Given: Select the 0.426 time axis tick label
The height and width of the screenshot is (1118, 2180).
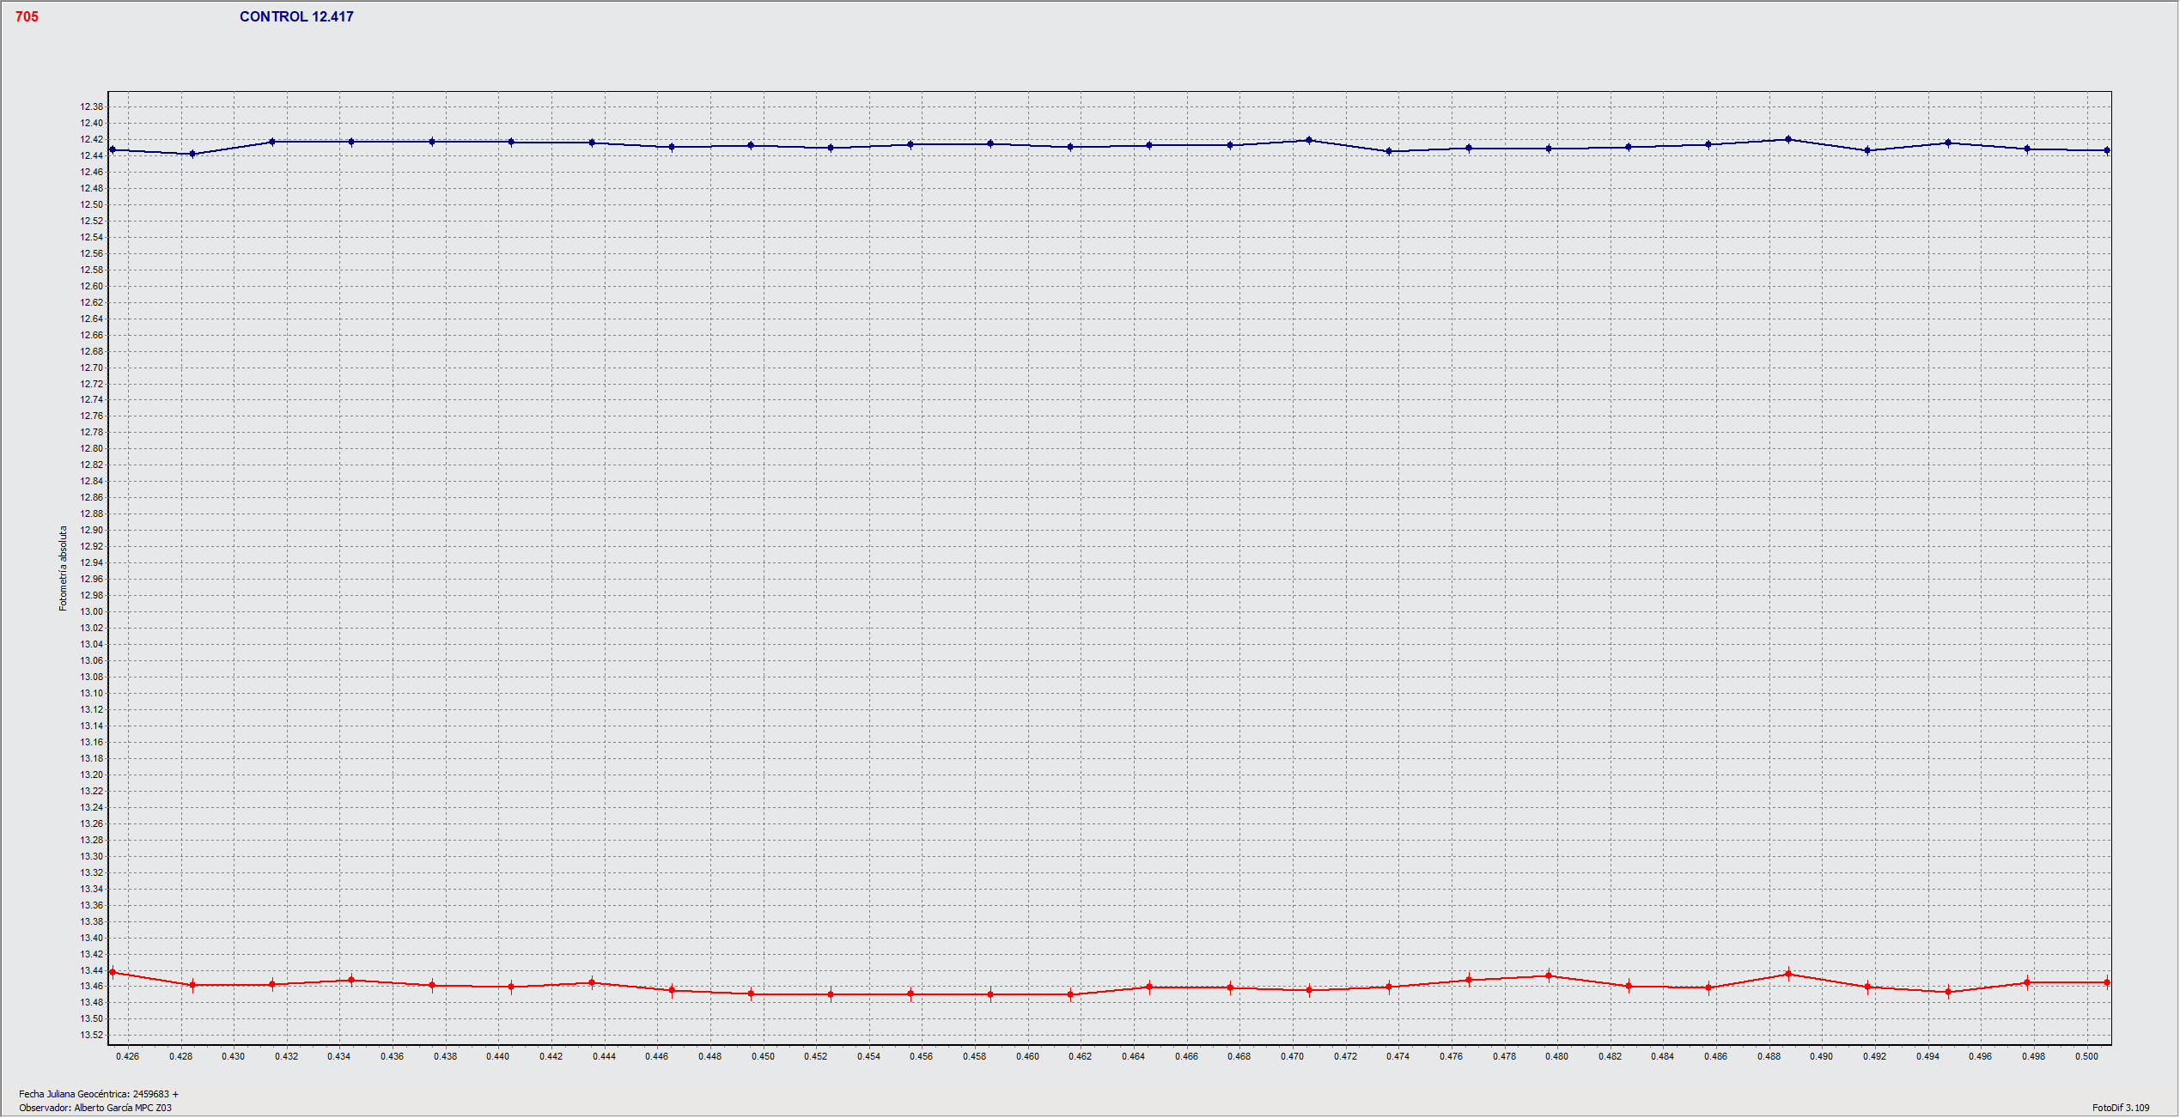Looking at the screenshot, I should [x=127, y=1058].
